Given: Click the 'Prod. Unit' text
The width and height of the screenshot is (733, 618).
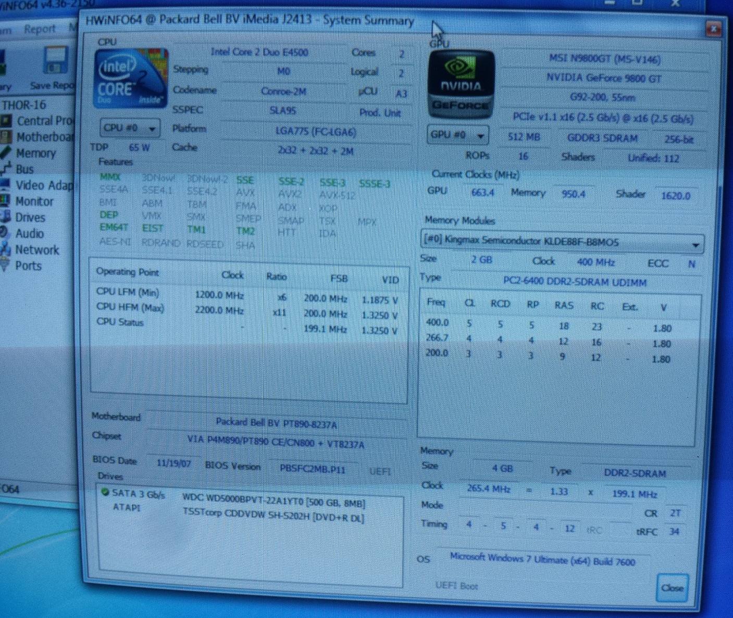Looking at the screenshot, I should click(x=380, y=113).
